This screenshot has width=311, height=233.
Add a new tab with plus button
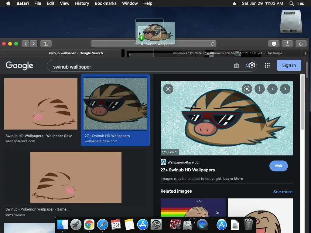(x=306, y=53)
